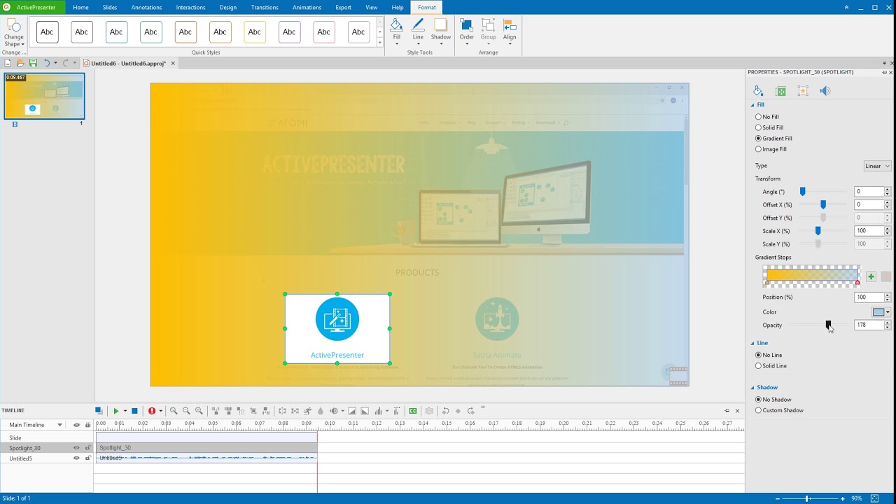This screenshot has width=896, height=504.
Task: Toggle visibility of Spotlight_30 track
Action: pyautogui.click(x=76, y=448)
